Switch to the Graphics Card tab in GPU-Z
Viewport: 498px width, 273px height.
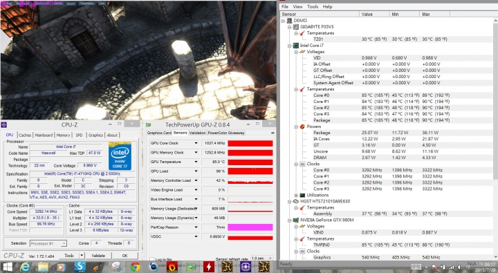pyautogui.click(x=159, y=133)
